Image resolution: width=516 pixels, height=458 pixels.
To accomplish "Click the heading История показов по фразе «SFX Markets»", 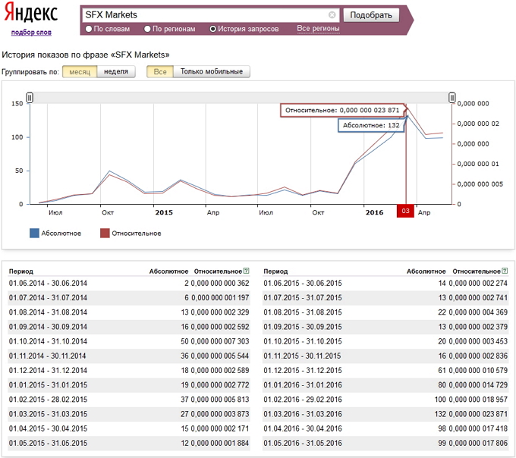I will coord(86,55).
